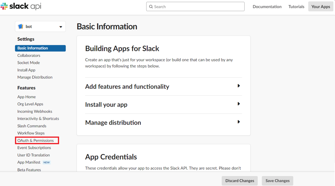Focus the Search input field
Image resolution: width=335 pixels, height=186 pixels.
pos(198,7)
